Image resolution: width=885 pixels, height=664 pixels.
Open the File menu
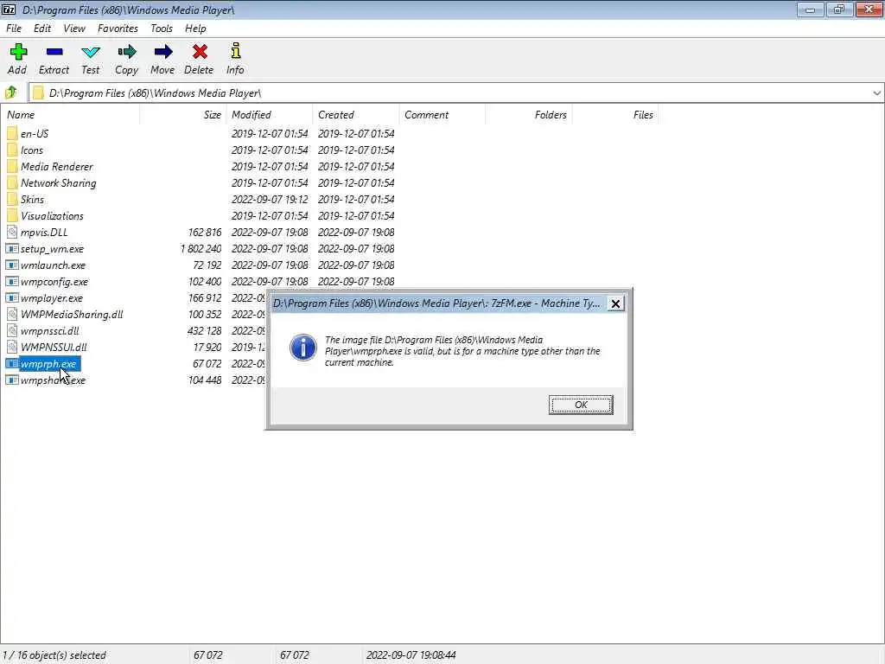14,29
